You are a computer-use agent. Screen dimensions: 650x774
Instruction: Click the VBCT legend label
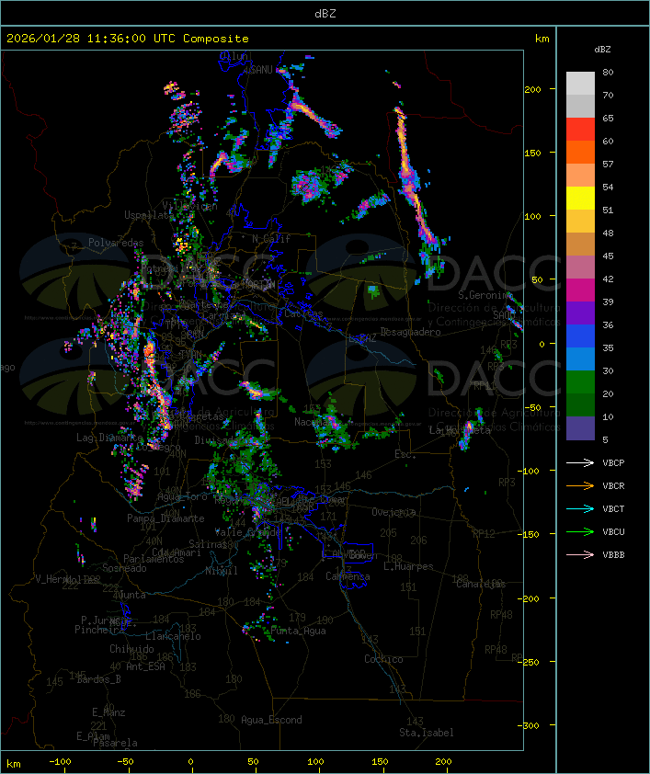point(613,509)
